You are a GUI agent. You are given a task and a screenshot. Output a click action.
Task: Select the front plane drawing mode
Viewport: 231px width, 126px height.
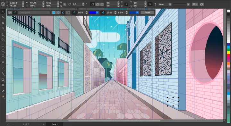[54, 13]
